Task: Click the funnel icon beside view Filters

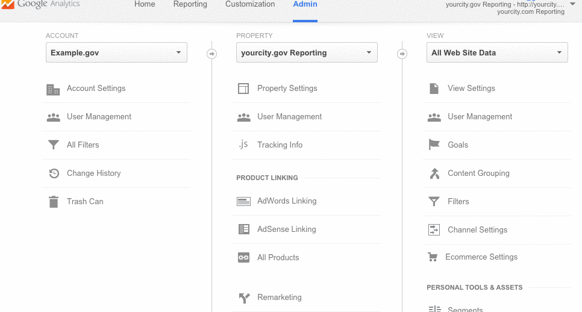Action: [434, 201]
